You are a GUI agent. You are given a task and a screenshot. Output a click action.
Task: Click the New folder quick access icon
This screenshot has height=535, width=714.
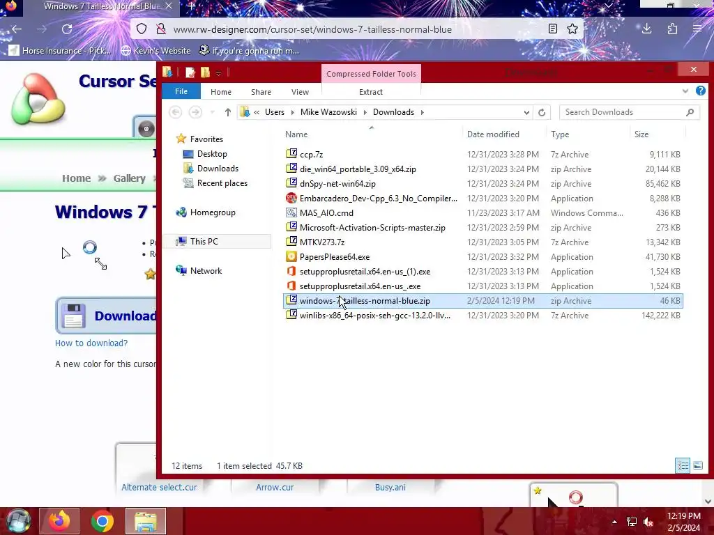tap(206, 72)
